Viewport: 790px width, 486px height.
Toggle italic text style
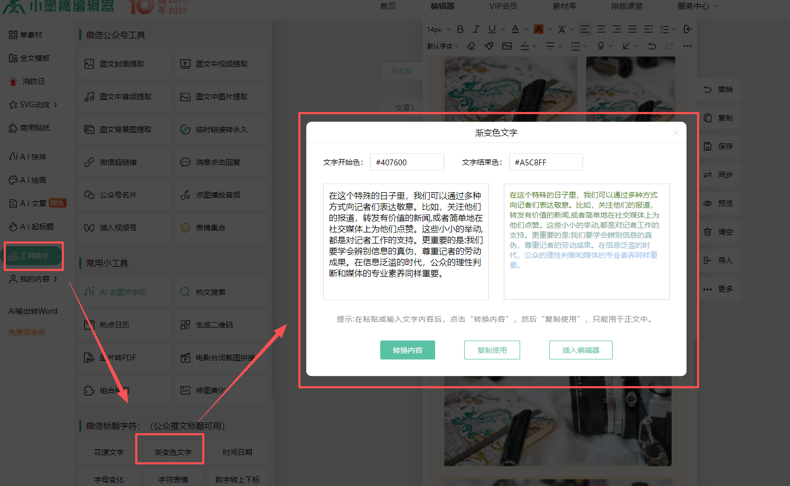[476, 29]
